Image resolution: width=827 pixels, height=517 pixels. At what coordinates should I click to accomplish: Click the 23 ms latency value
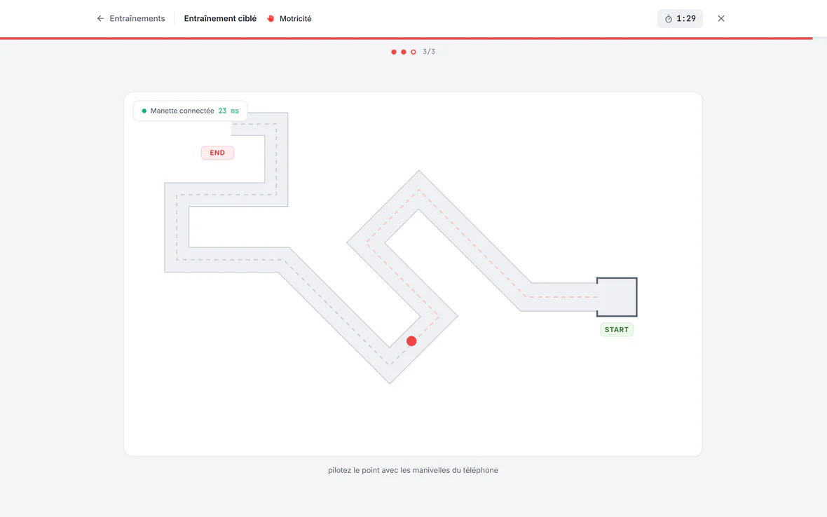click(x=228, y=111)
